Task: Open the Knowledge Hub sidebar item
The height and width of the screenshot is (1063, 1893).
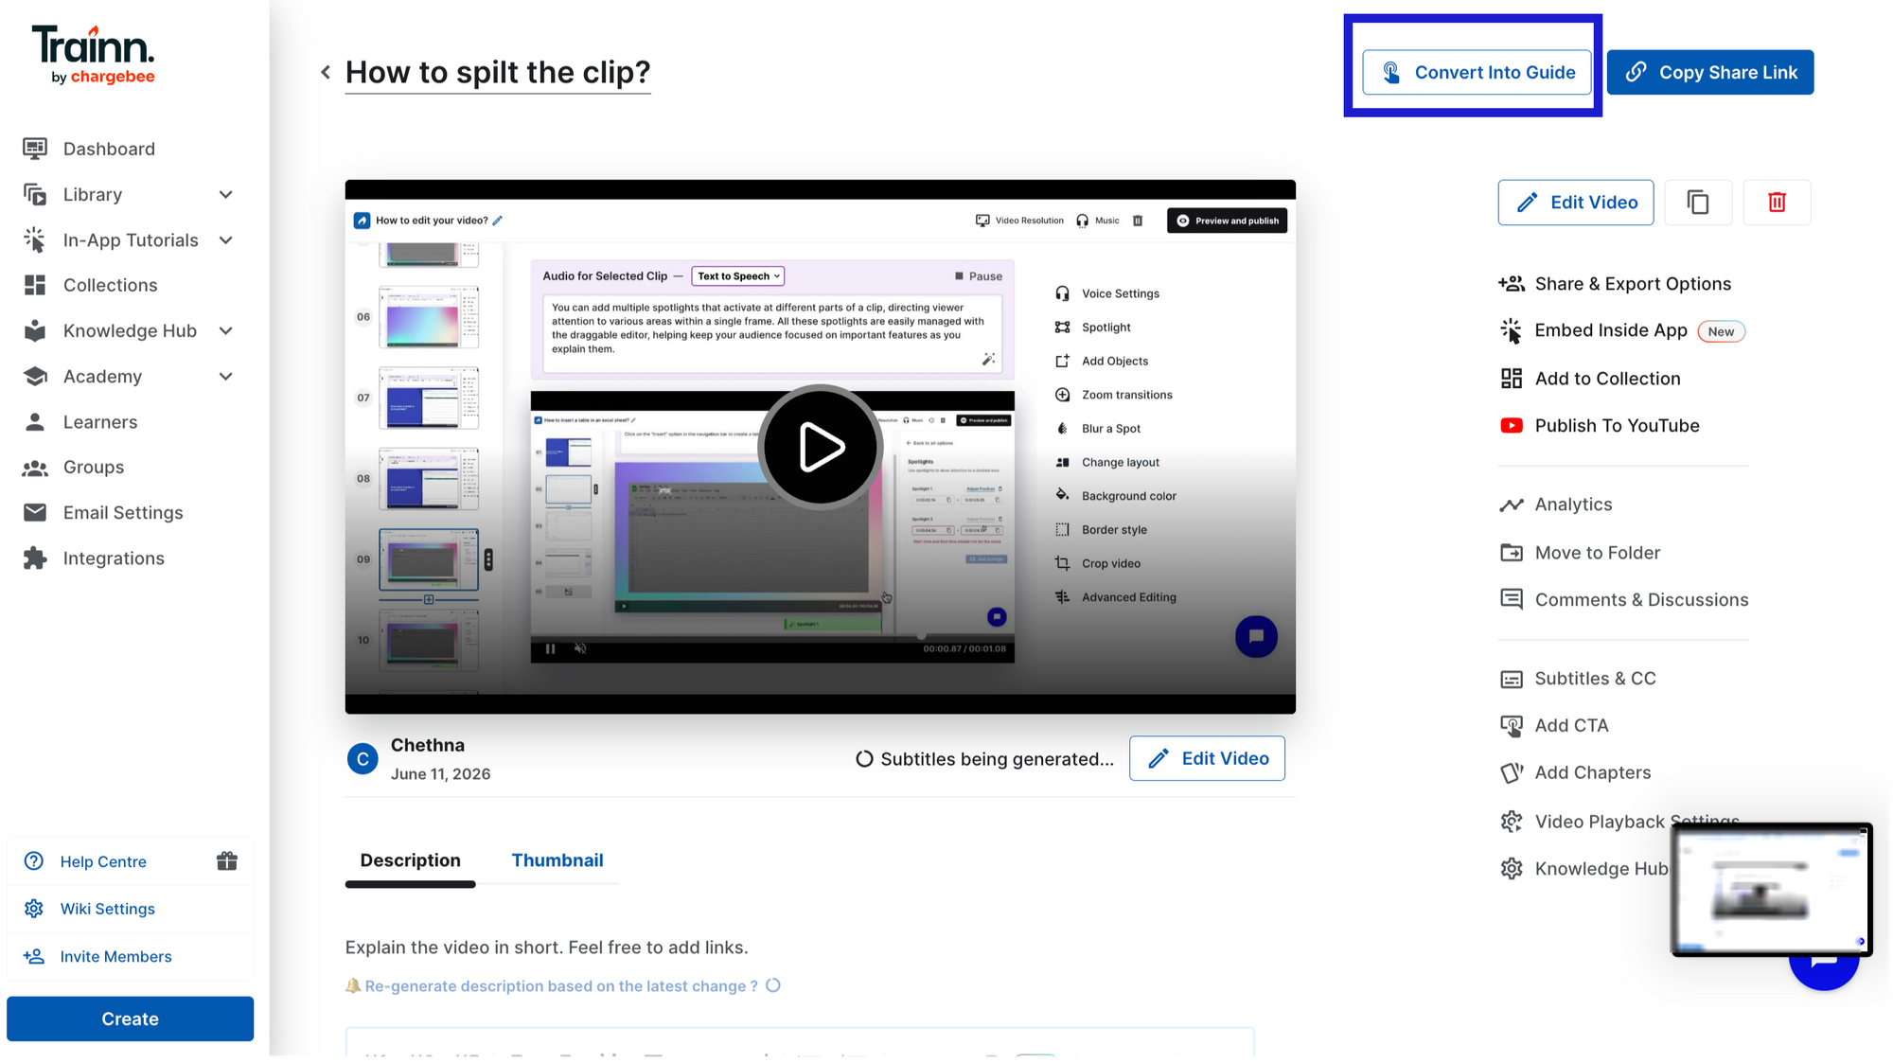Action: click(x=130, y=331)
